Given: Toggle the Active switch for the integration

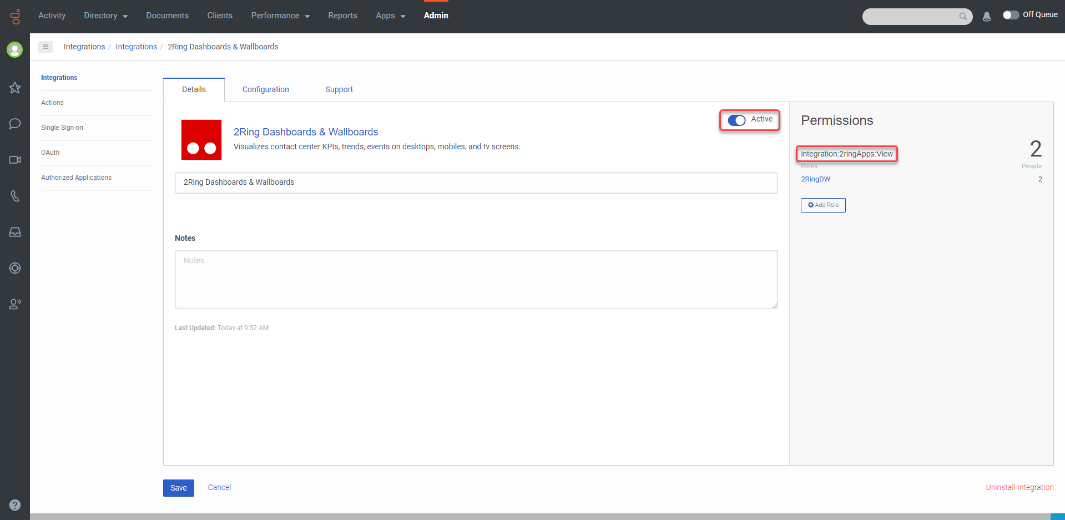Looking at the screenshot, I should (737, 120).
